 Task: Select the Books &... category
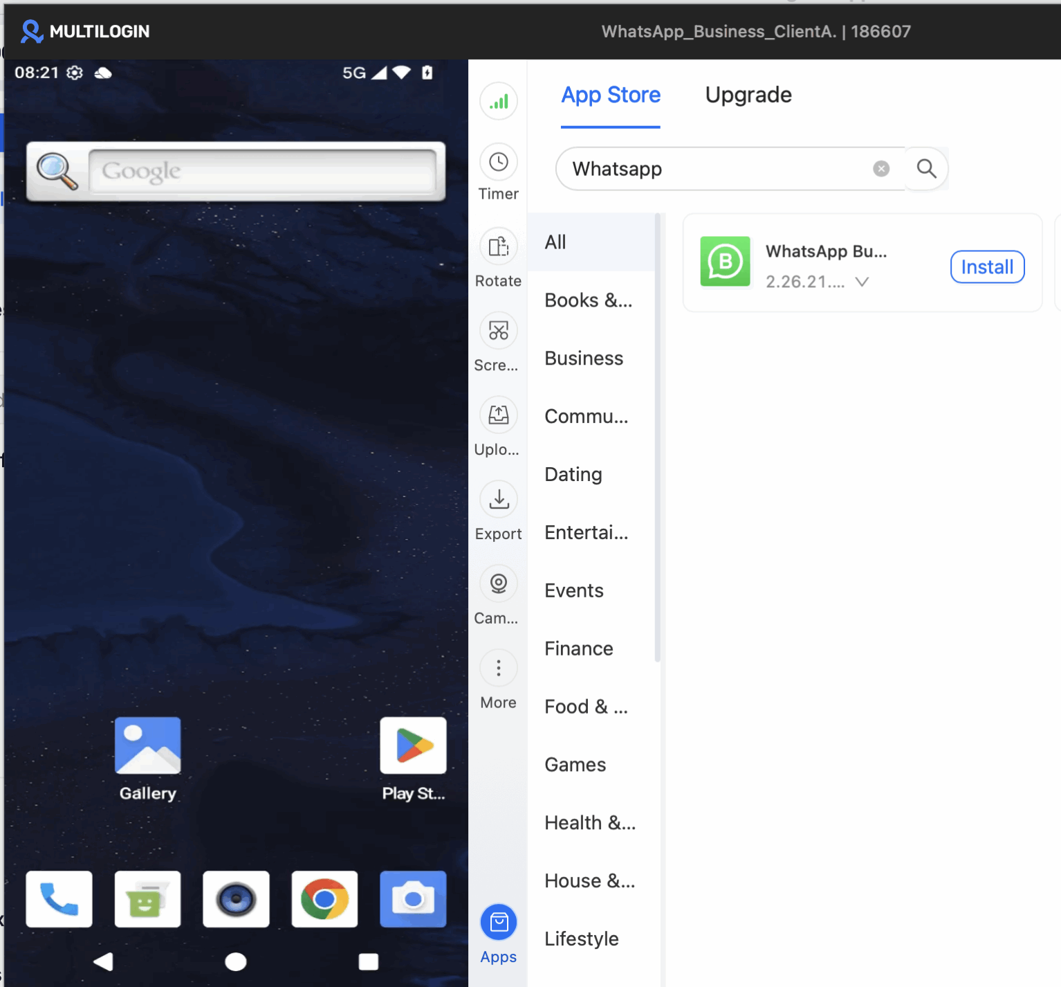point(591,300)
